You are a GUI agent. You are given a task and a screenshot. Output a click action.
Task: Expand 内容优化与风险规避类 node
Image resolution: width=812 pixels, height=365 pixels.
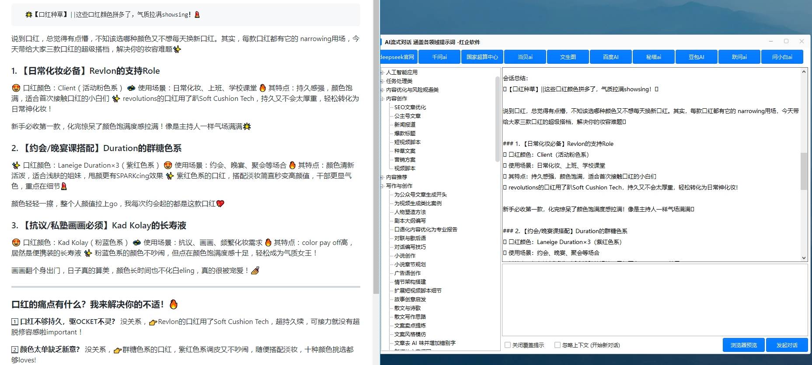tap(382, 90)
